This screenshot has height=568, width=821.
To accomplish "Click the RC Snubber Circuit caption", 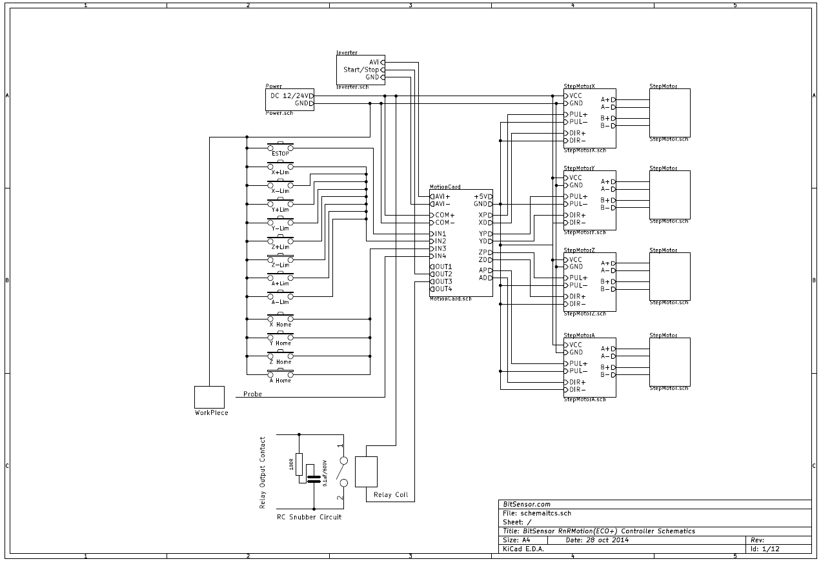I will (309, 517).
